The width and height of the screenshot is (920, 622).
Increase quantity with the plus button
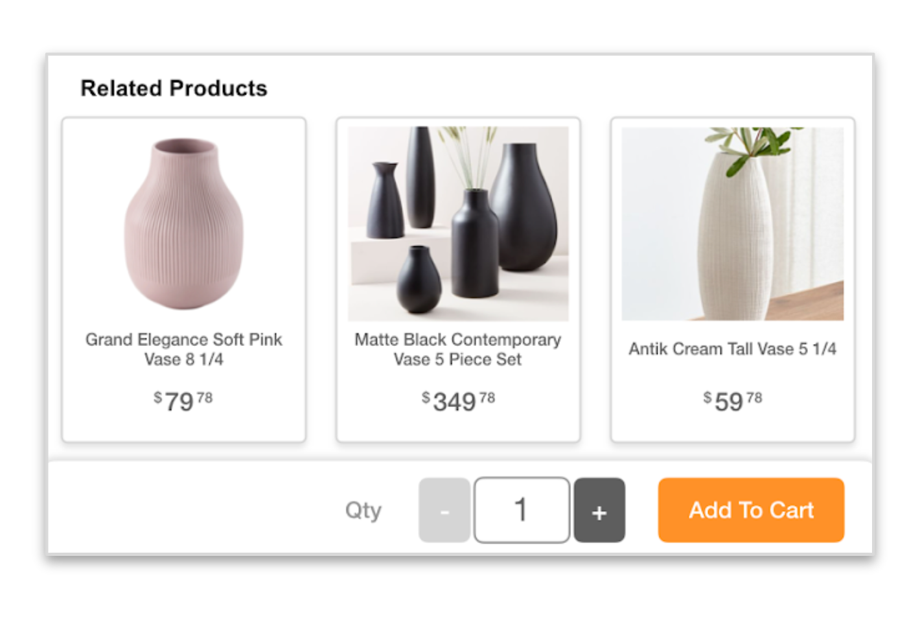pyautogui.click(x=599, y=510)
